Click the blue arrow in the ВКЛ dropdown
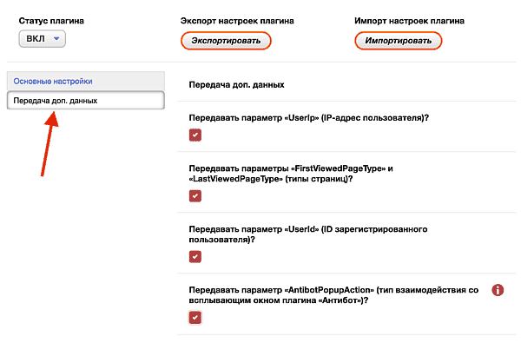Viewport: 521px width, 356px height. pos(56,38)
